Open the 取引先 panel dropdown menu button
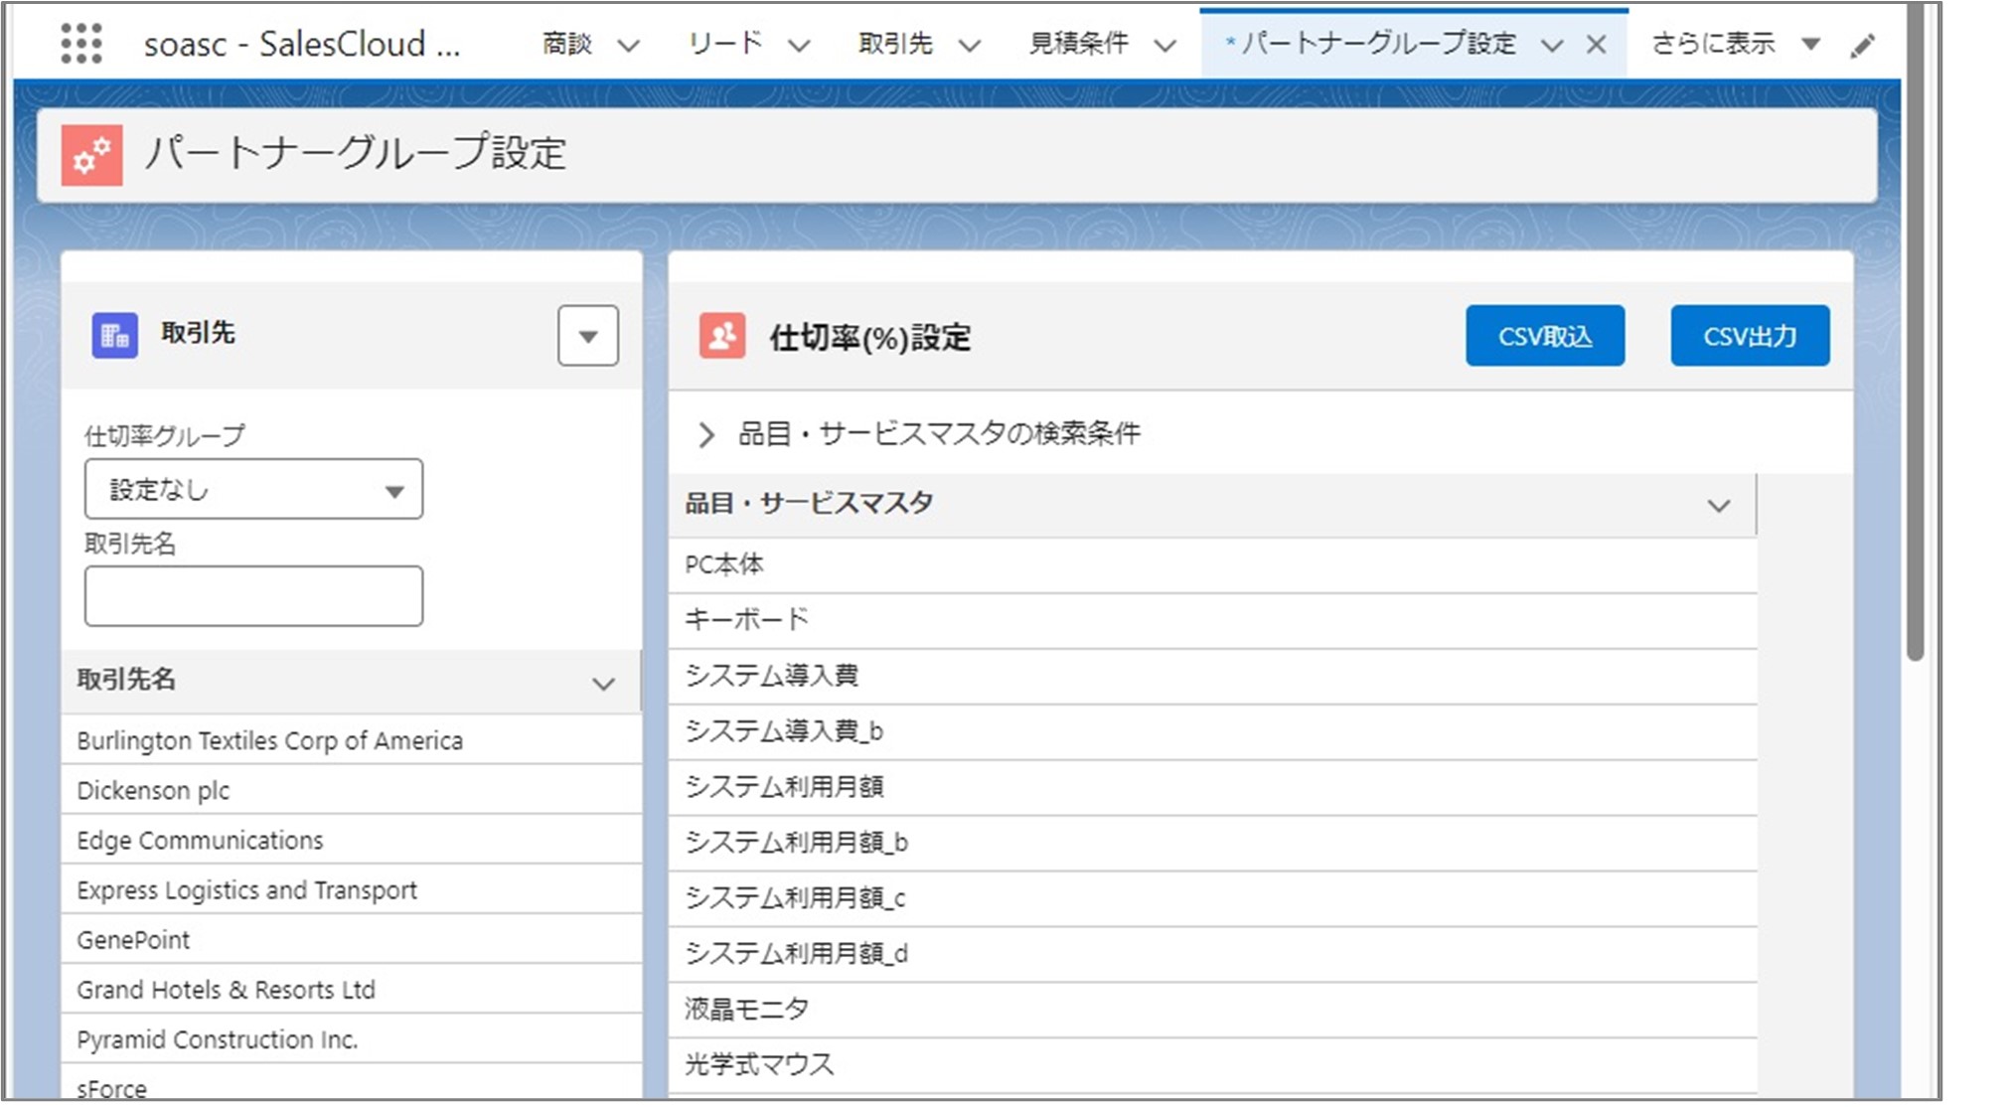The image size is (2014, 1107). (588, 336)
